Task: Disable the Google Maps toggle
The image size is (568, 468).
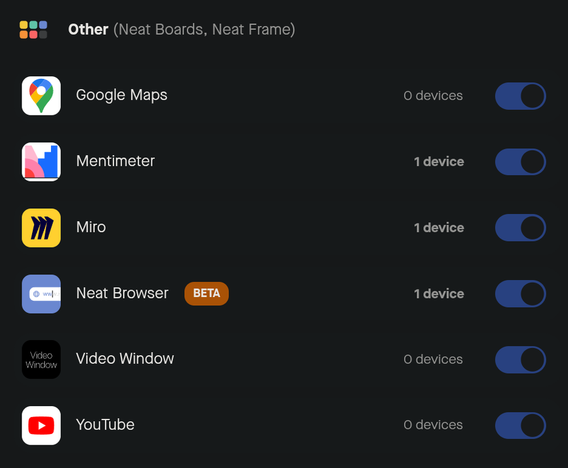Action: (520, 96)
